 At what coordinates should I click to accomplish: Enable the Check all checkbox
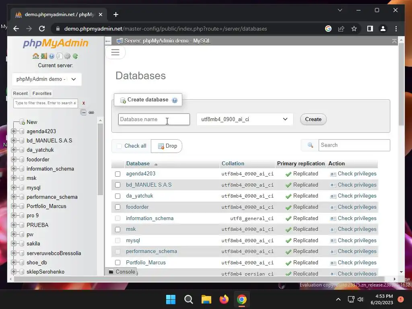[119, 146]
